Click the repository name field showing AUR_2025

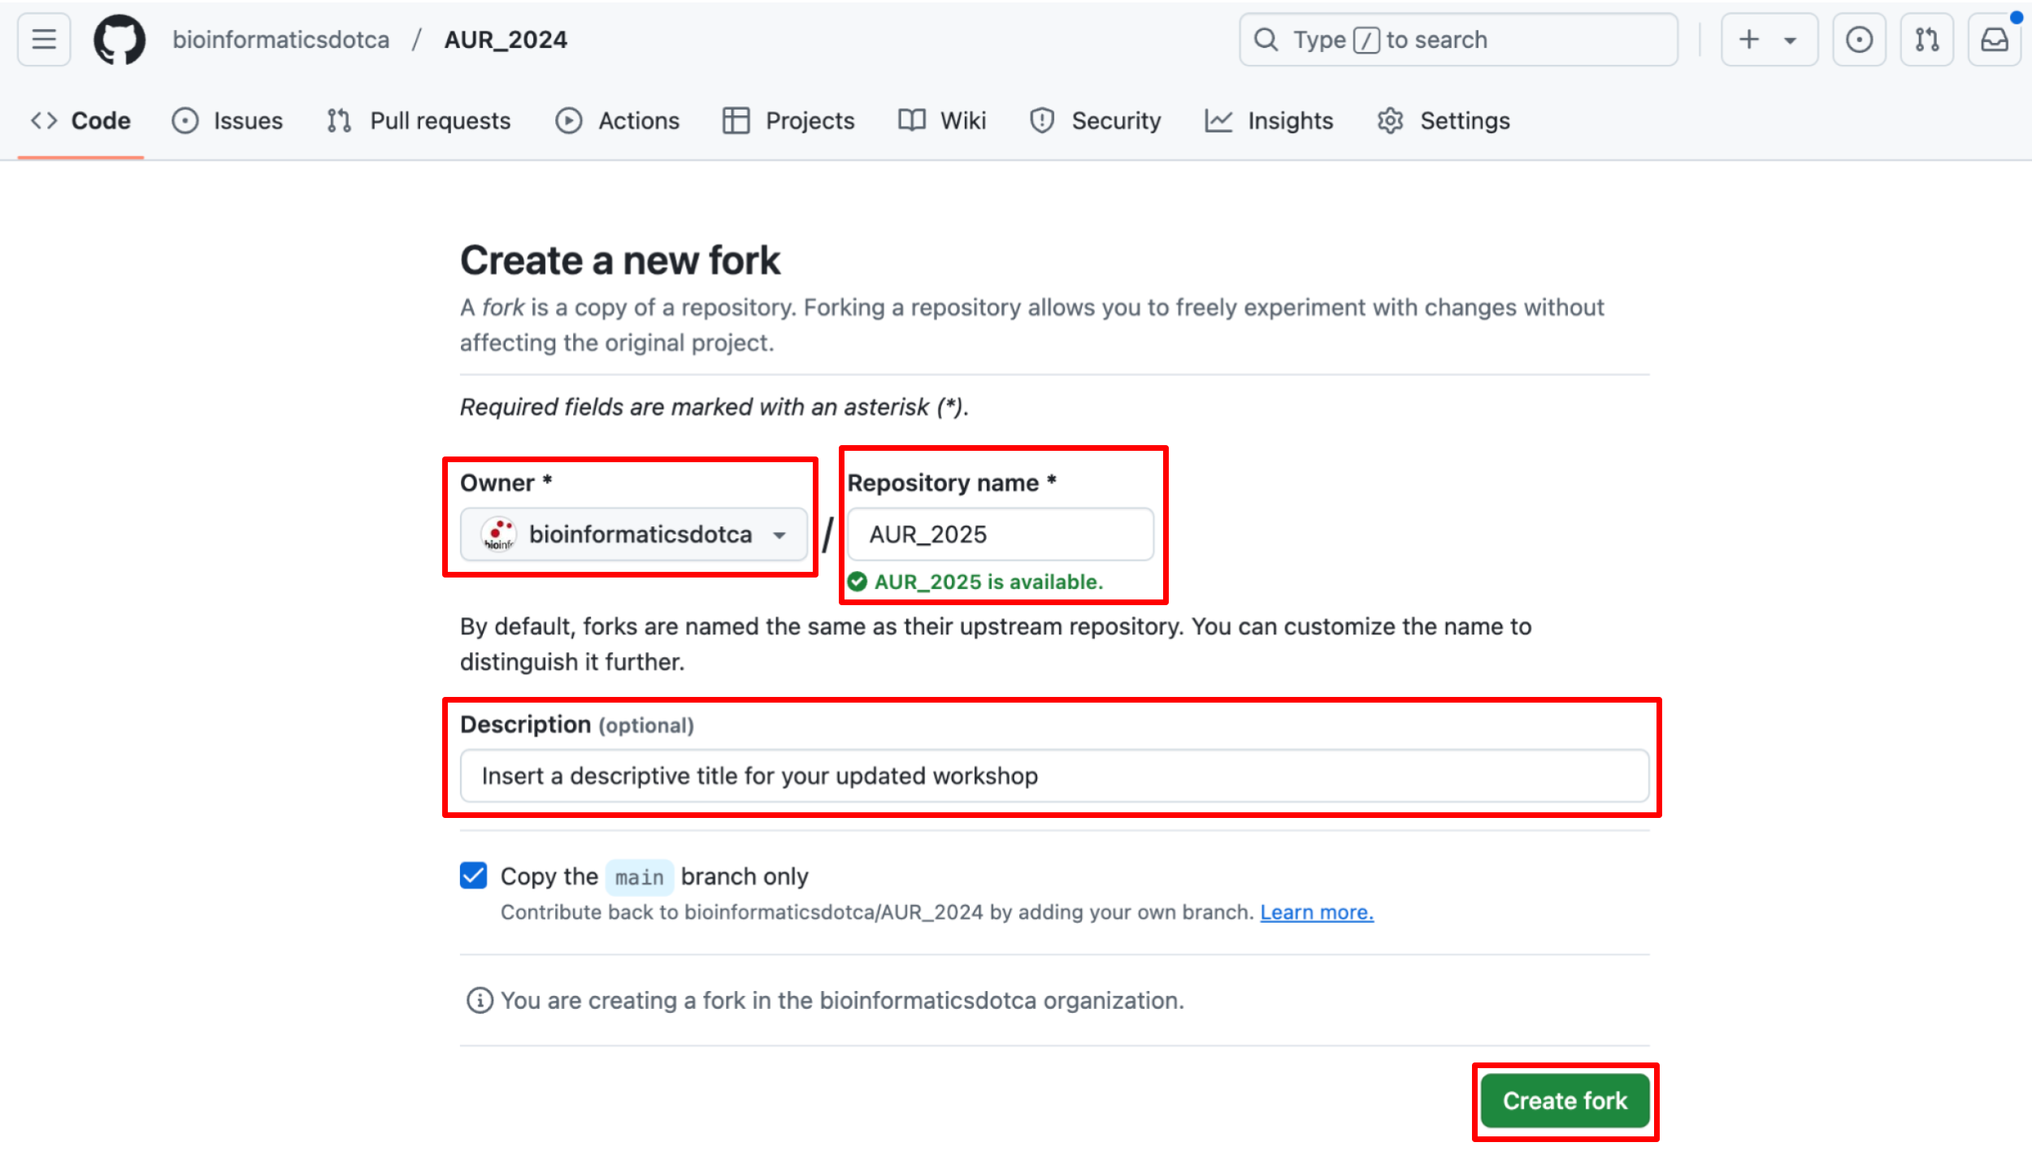tap(1000, 534)
